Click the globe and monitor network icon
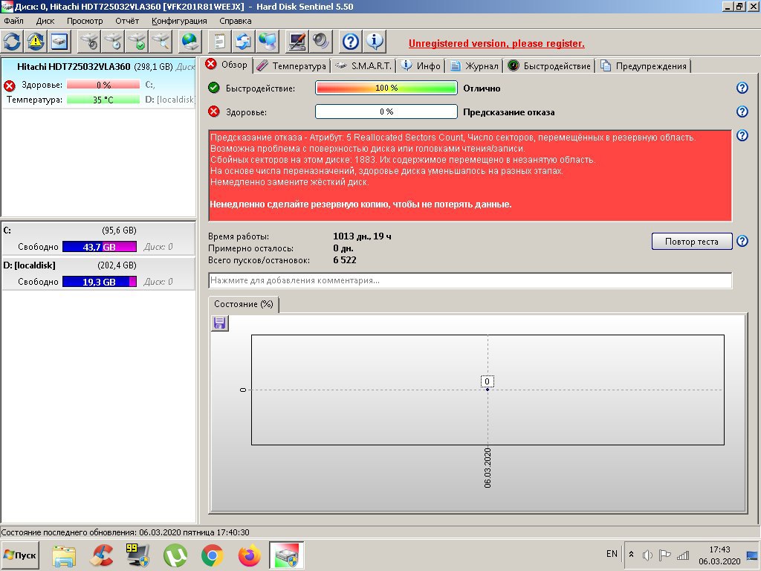The width and height of the screenshot is (761, 571). click(x=267, y=42)
